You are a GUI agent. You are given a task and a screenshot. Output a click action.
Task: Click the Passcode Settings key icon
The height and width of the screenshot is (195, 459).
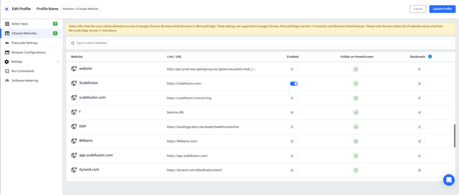click(x=7, y=43)
